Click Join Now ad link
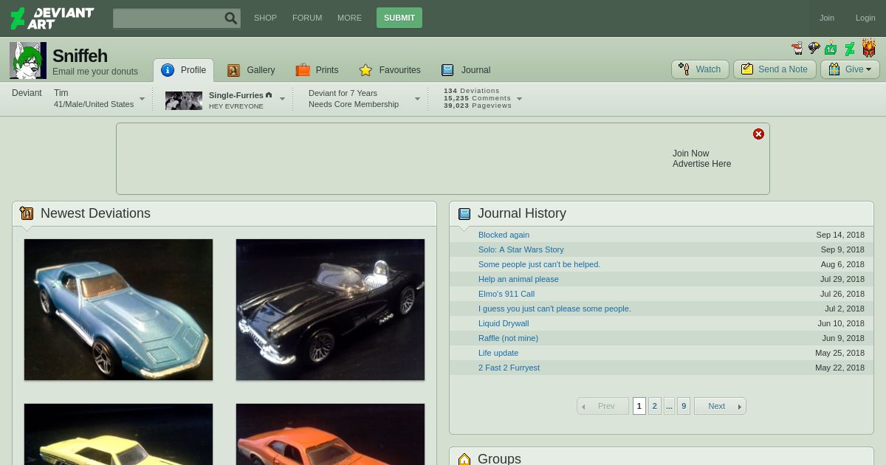 tap(690, 154)
